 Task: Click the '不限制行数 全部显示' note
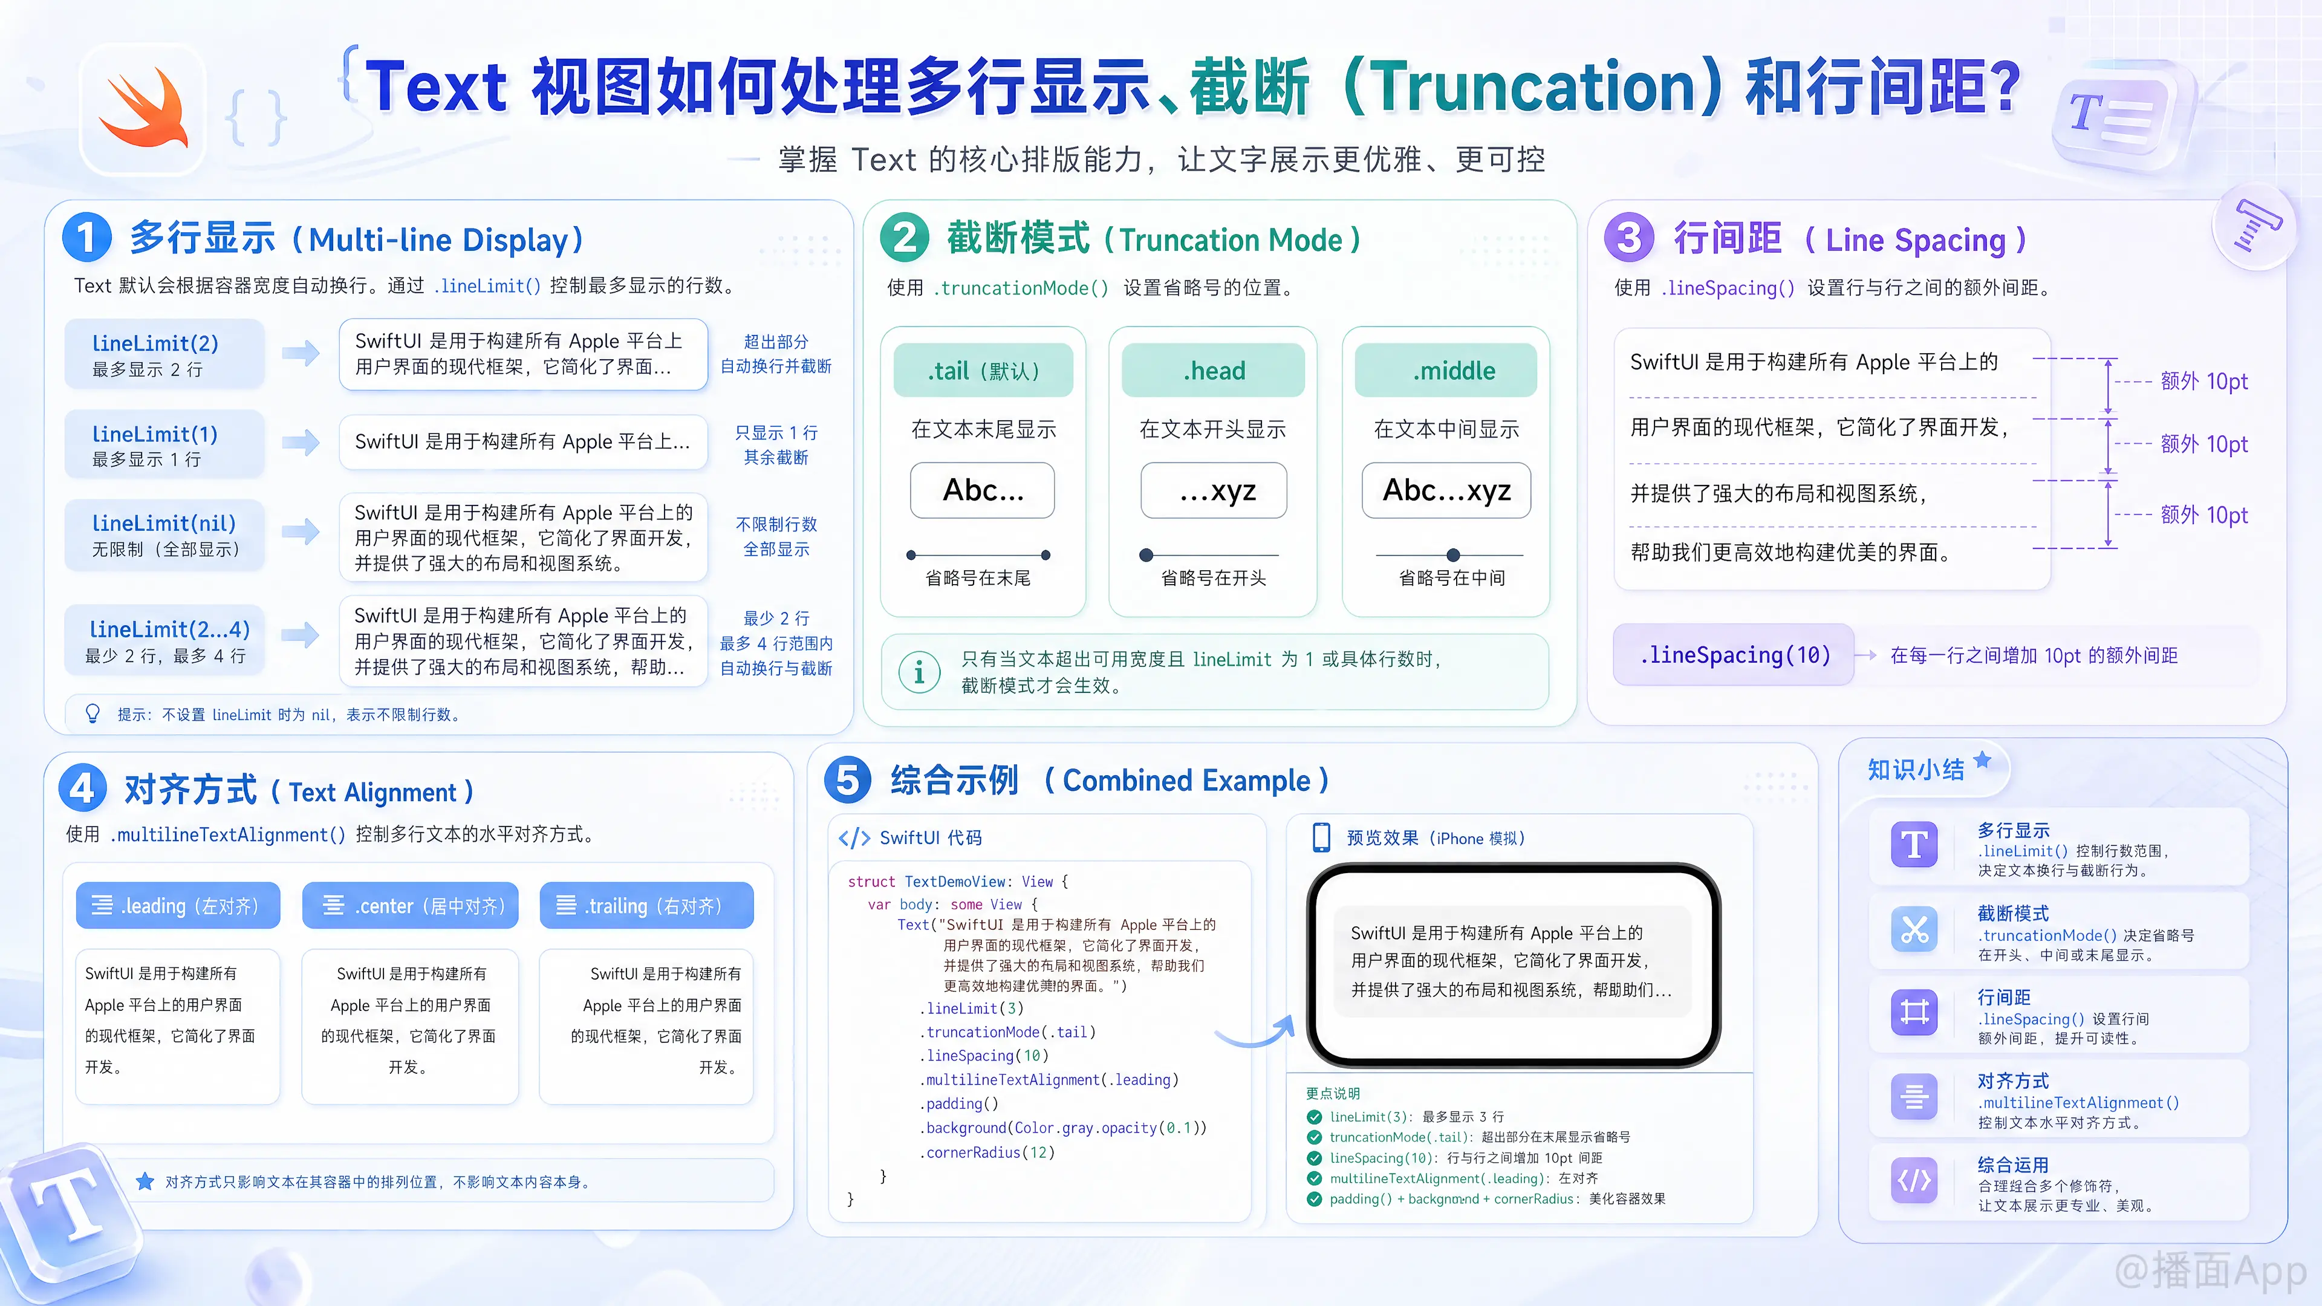click(776, 536)
